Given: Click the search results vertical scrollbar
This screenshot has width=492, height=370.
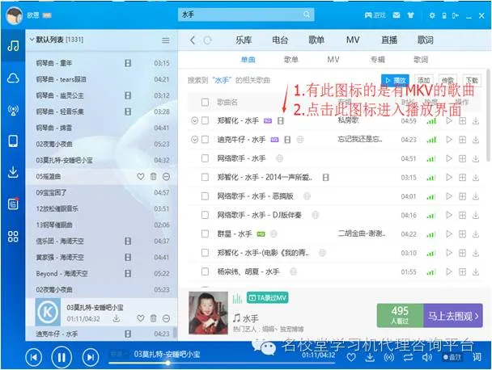Looking at the screenshot, I should [488, 116].
